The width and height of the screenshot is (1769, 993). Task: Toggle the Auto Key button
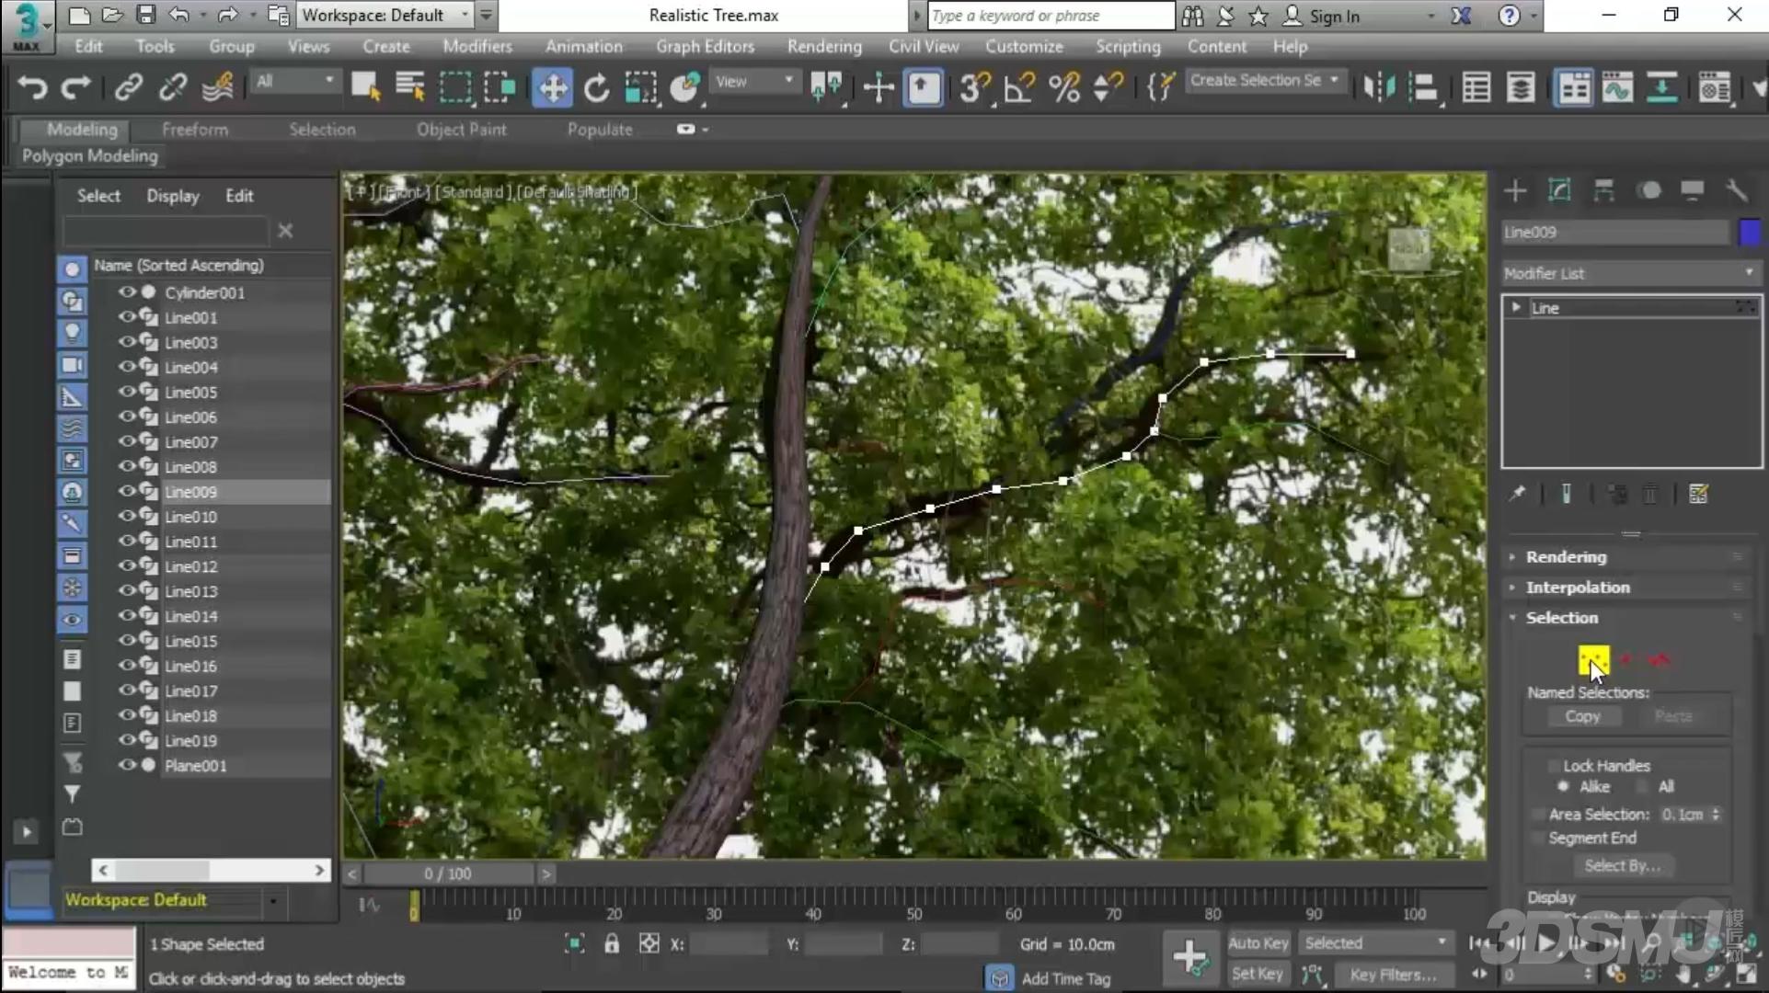[x=1258, y=942]
